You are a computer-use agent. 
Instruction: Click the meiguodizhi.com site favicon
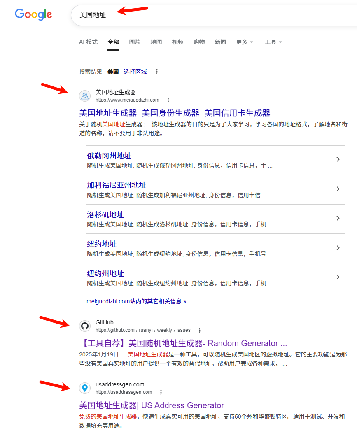pyautogui.click(x=85, y=96)
